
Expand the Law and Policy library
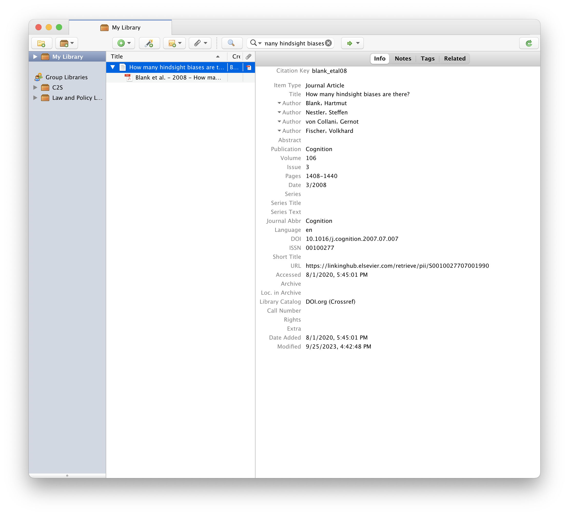click(35, 98)
